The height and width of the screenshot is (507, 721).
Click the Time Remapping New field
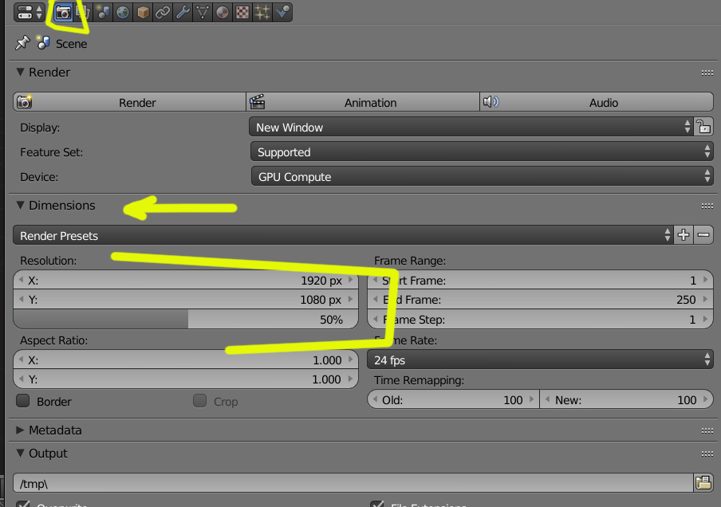[627, 399]
